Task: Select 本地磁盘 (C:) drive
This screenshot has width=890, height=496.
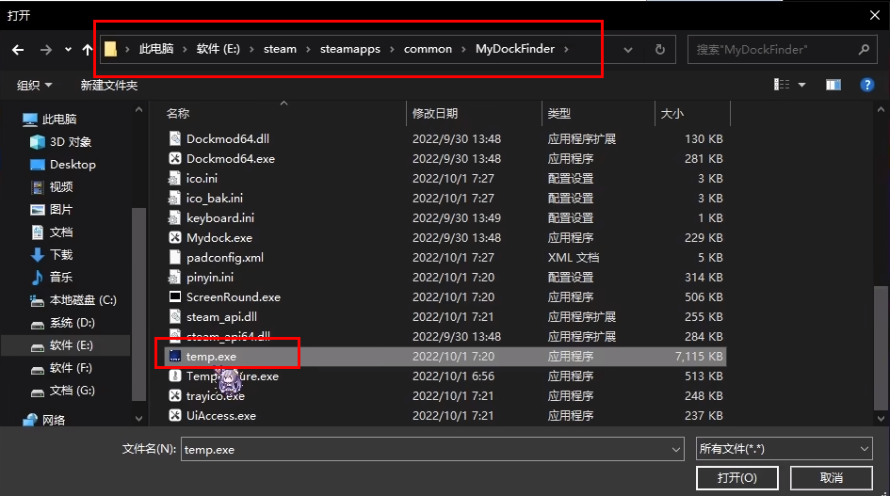Action: click(x=82, y=300)
